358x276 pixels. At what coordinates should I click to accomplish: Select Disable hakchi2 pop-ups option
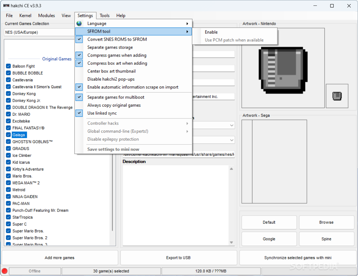tap(133, 79)
